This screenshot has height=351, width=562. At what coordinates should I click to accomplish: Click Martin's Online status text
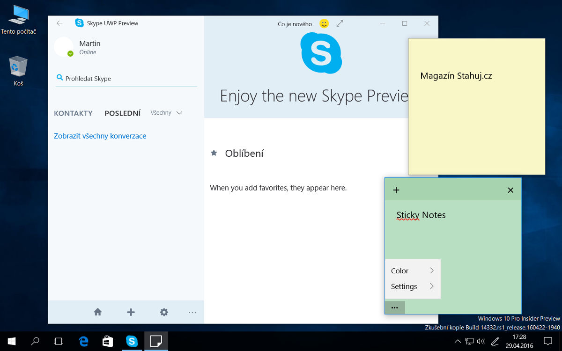point(88,52)
